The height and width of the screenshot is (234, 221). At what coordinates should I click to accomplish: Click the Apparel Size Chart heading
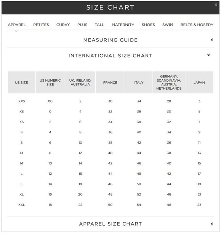[110, 224]
